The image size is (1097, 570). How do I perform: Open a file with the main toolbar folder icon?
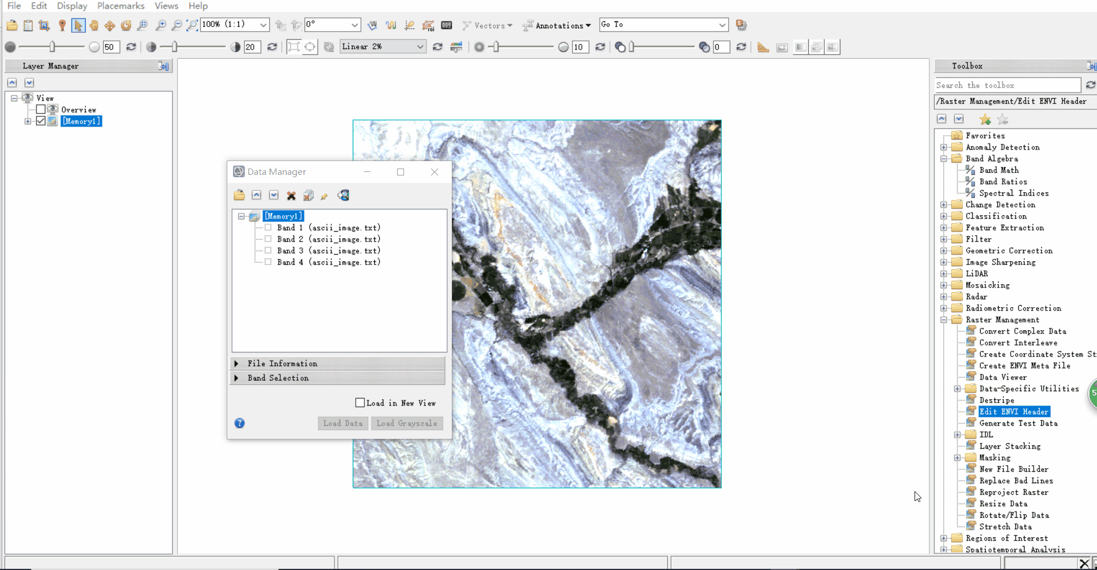(x=12, y=25)
